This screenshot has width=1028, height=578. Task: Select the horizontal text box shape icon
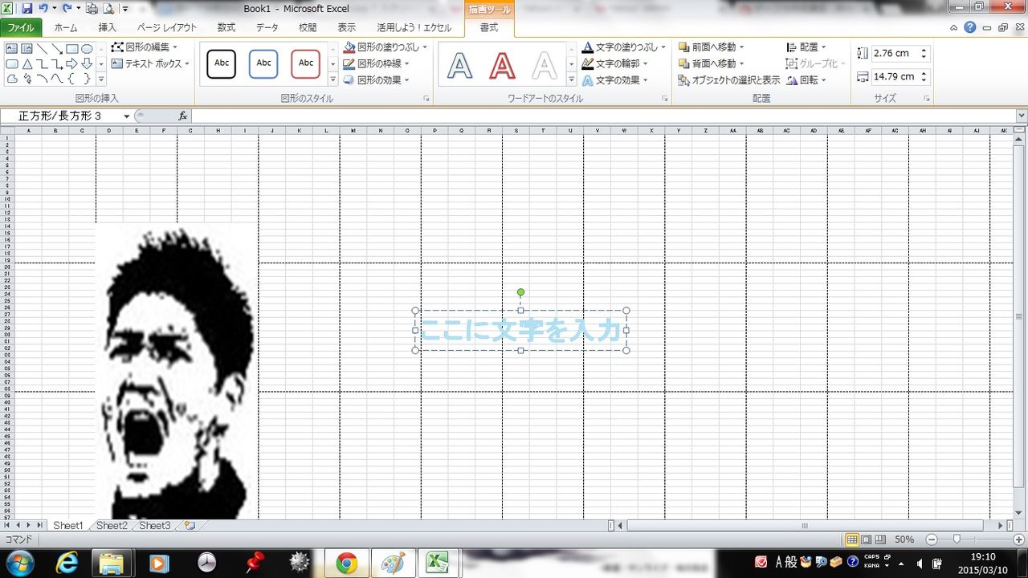12,49
